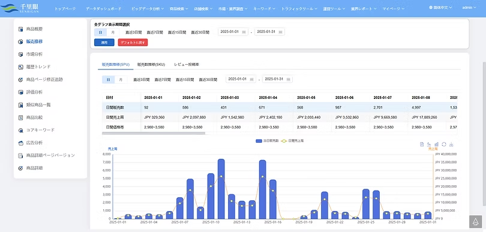Click the 商品概要 sidebar icon
486x232 pixels.
[21, 29]
